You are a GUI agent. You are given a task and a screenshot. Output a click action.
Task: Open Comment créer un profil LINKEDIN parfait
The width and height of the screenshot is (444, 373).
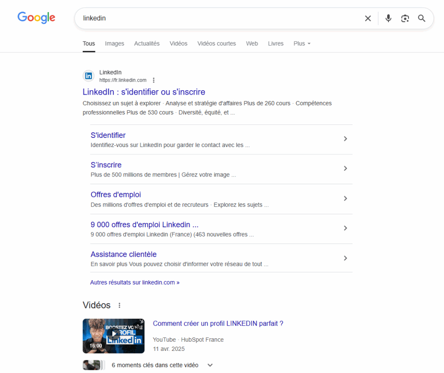point(218,324)
